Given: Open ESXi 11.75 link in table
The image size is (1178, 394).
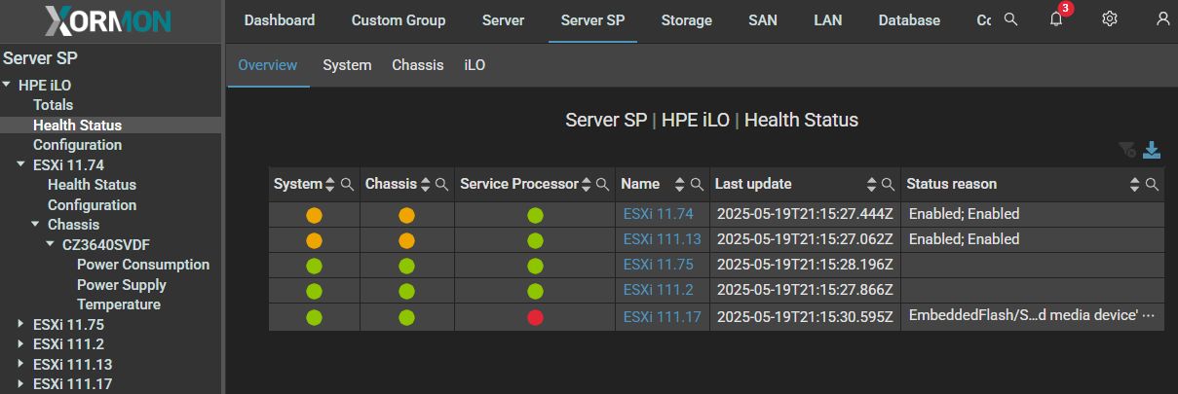Looking at the screenshot, I should pos(659,265).
